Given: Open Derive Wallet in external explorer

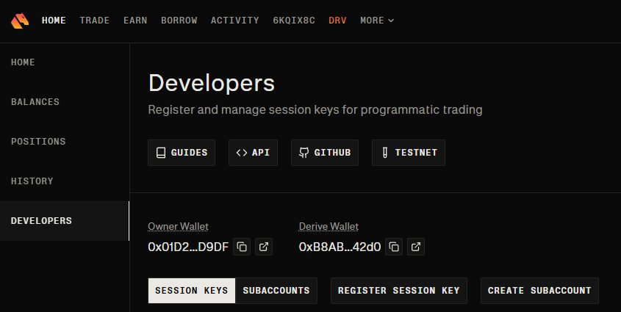Looking at the screenshot, I should (x=416, y=247).
